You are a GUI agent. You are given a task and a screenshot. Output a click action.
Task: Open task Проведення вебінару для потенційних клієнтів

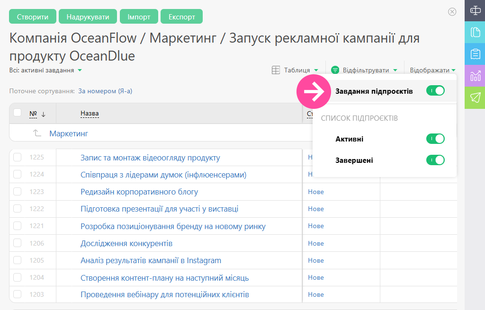[x=165, y=294]
